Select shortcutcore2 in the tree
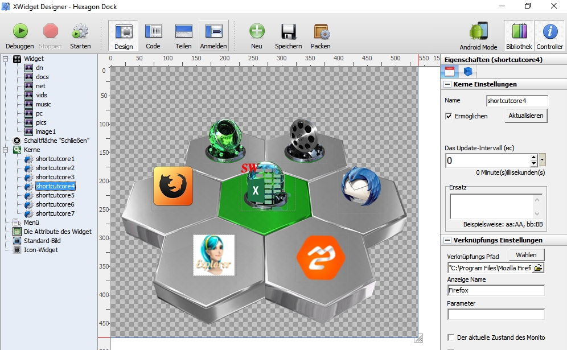The image size is (567, 350). [55, 168]
